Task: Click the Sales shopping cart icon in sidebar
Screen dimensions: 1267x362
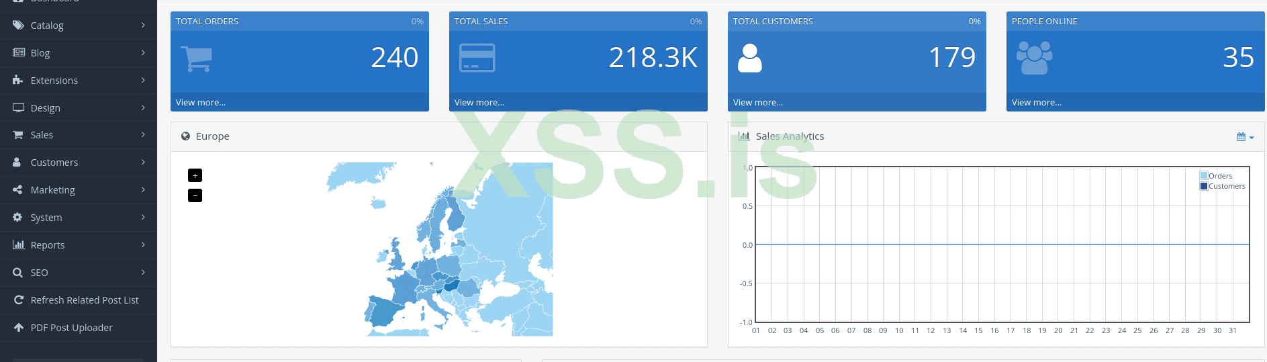Action: tap(18, 135)
